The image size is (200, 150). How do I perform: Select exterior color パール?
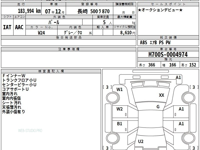click(54, 22)
